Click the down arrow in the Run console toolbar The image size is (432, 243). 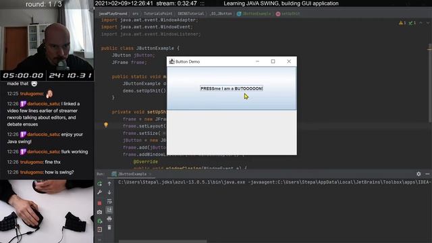[109, 192]
